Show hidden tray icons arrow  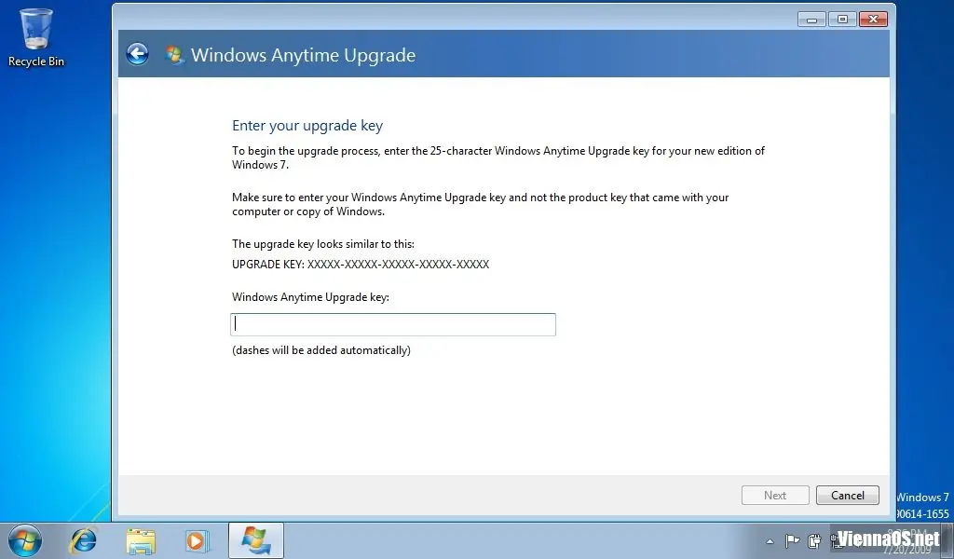[x=770, y=540]
